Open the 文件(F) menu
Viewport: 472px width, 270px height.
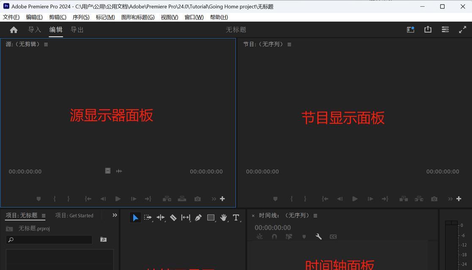pos(11,17)
